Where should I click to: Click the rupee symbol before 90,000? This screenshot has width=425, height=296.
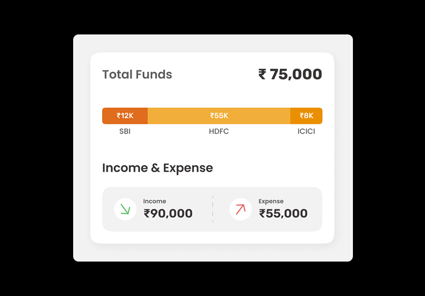click(147, 214)
